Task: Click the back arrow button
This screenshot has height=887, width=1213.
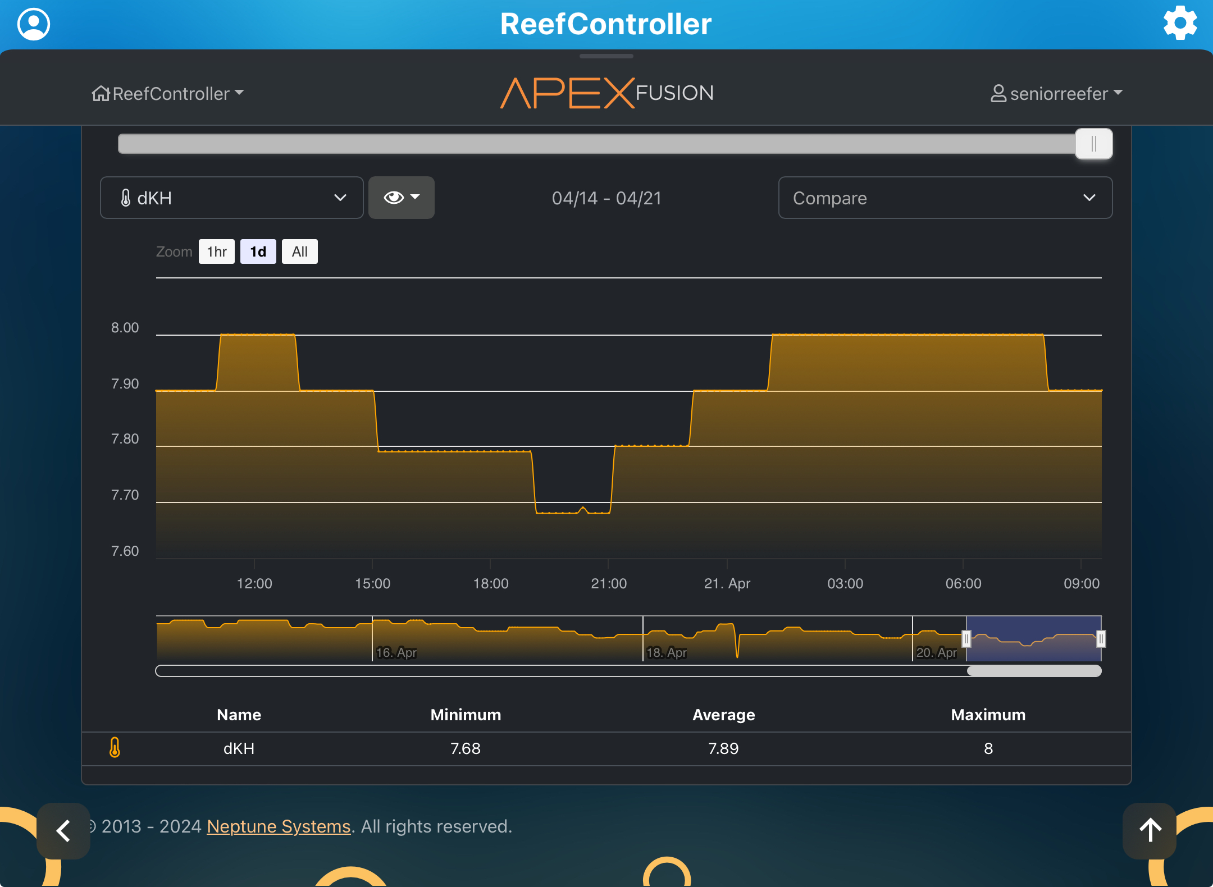Action: [63, 830]
